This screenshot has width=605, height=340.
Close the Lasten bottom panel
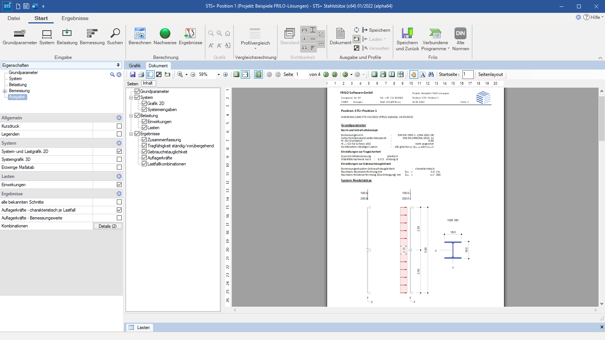602,327
